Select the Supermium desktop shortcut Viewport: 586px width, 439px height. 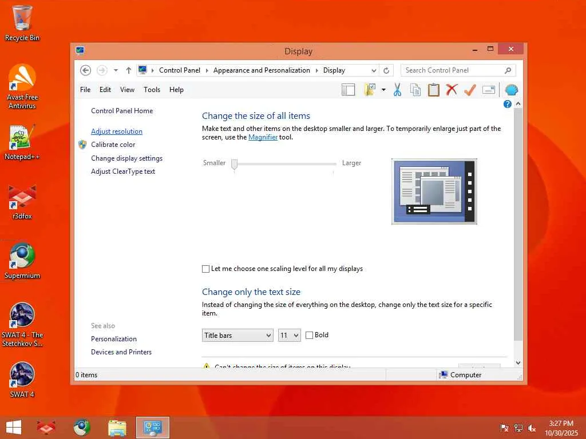coord(22,261)
